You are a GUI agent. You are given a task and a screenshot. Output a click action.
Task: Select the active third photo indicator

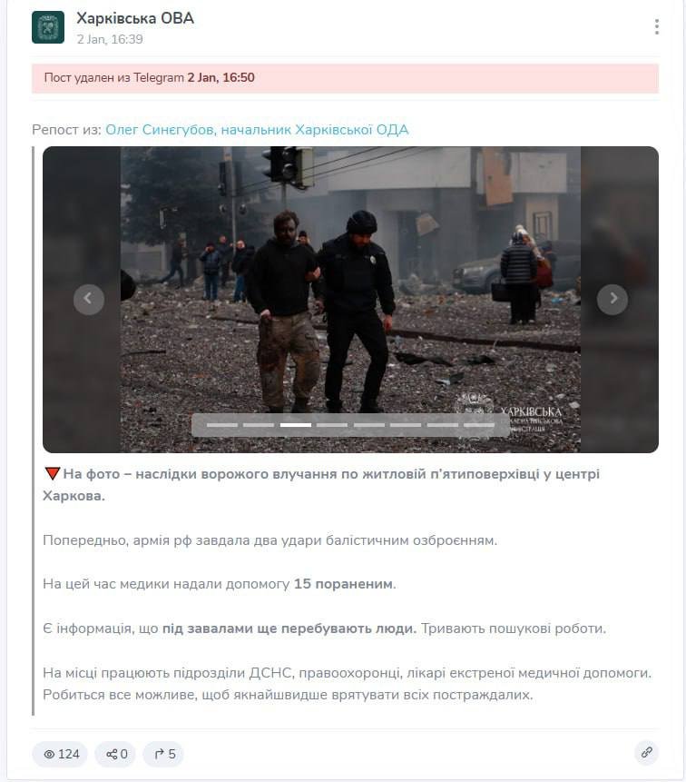296,425
